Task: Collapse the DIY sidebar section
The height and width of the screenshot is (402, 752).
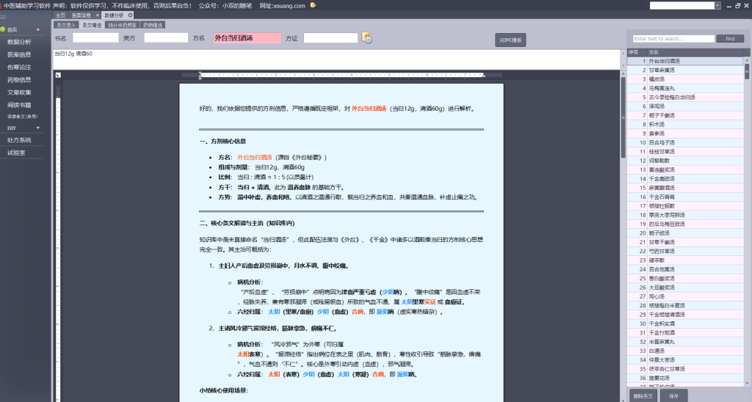Action: [37, 128]
